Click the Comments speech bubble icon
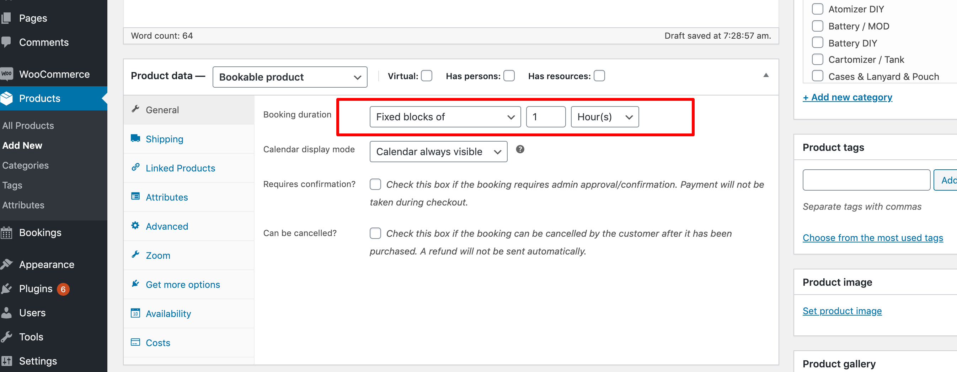 6,42
